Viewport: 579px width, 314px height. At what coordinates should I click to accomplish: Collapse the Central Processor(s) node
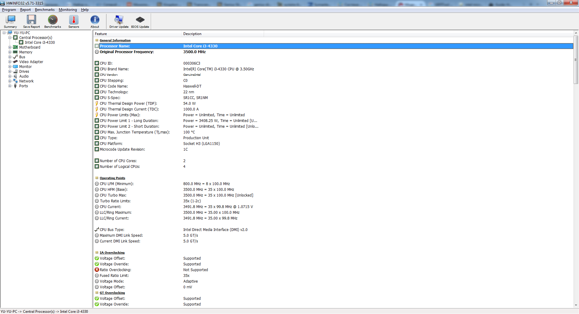pyautogui.click(x=10, y=37)
